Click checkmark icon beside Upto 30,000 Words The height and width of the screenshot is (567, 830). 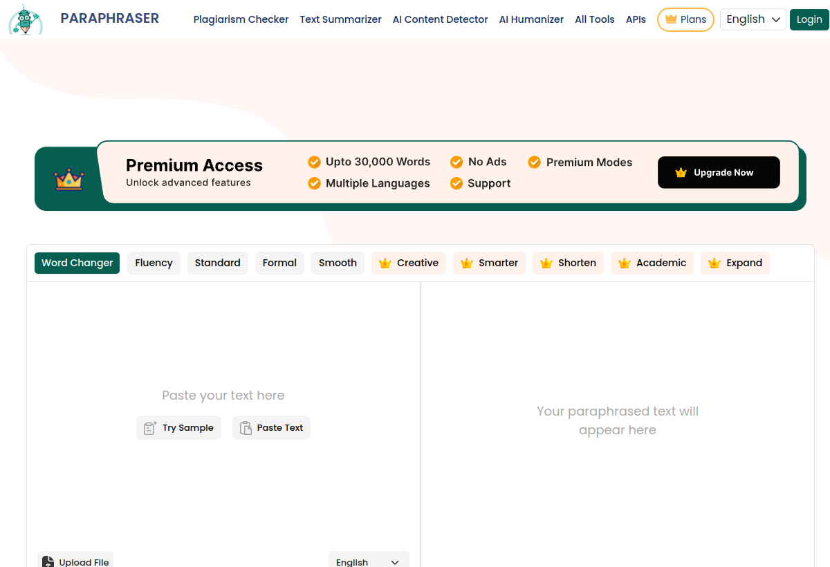point(314,162)
